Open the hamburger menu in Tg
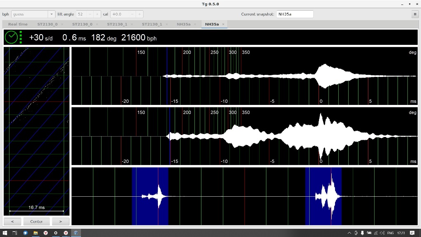Image resolution: width=421 pixels, height=237 pixels. point(415,14)
